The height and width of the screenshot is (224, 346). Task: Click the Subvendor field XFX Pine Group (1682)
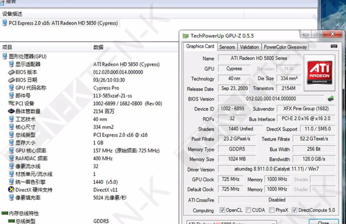pos(306,109)
